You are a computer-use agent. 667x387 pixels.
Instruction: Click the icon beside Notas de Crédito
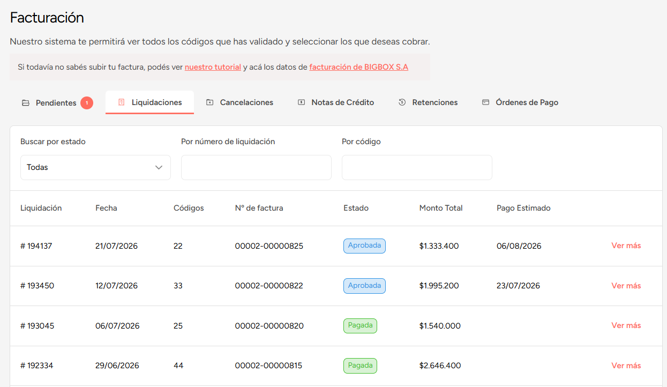point(301,102)
